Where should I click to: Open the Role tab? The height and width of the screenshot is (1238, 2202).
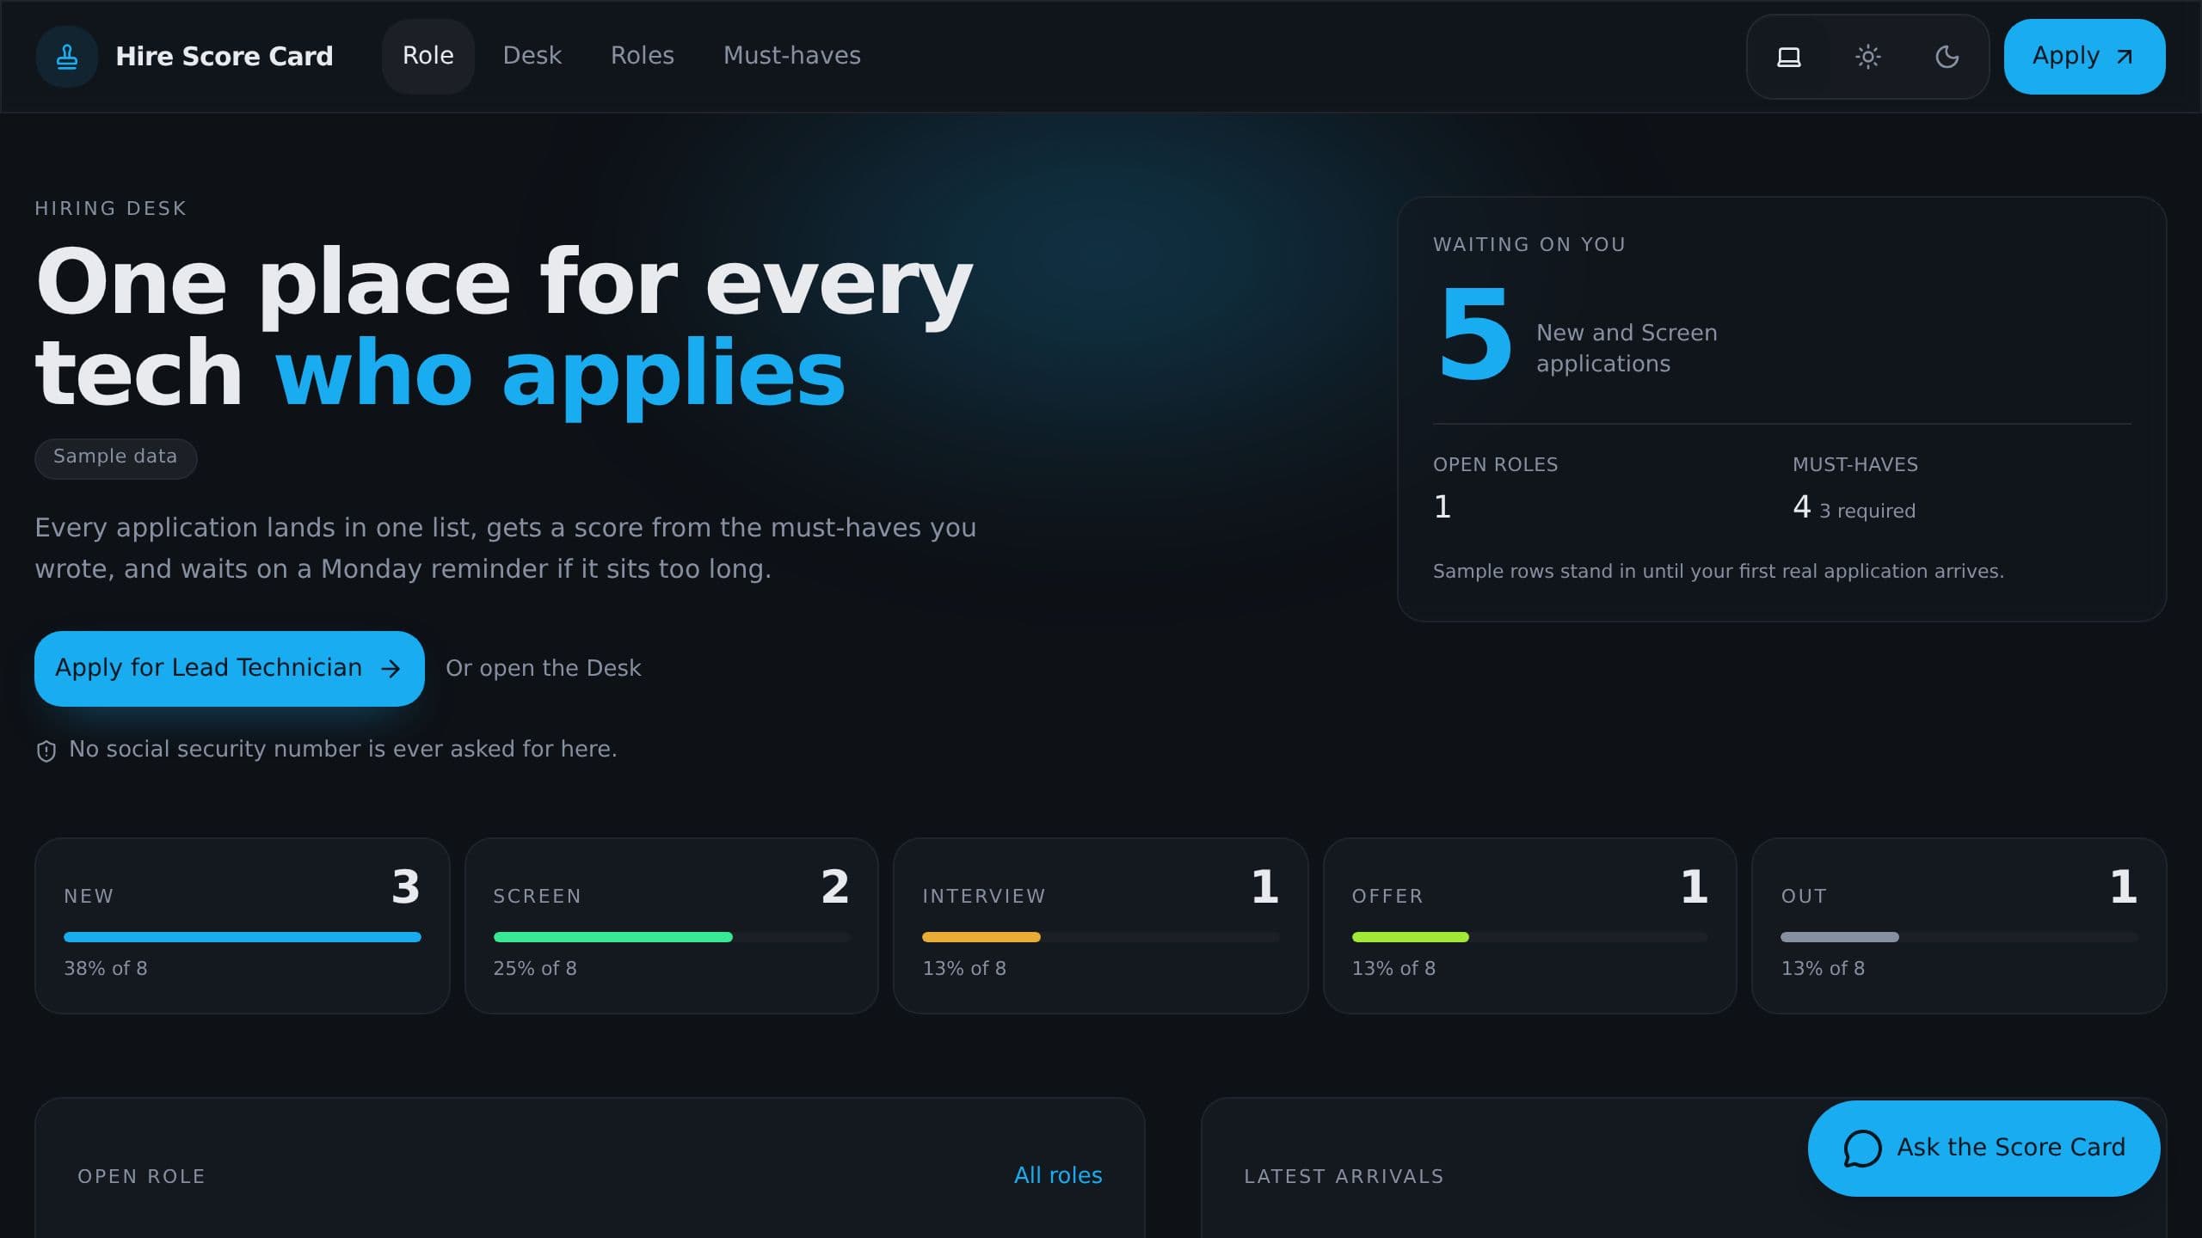coord(428,56)
